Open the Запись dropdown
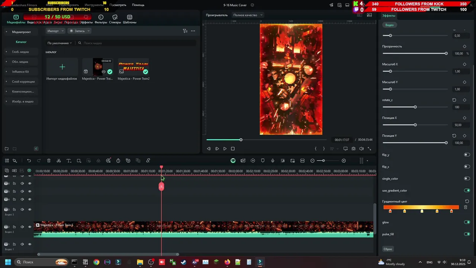Viewport: 476px width, 268px height. [80, 31]
